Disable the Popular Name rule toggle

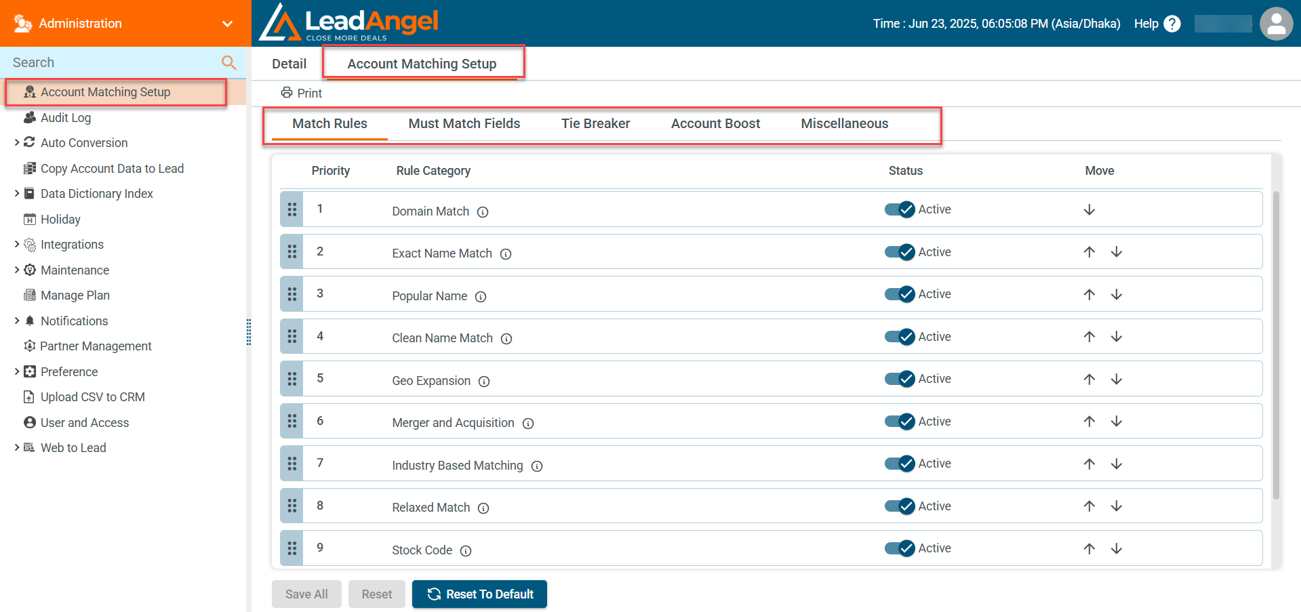[x=900, y=294]
